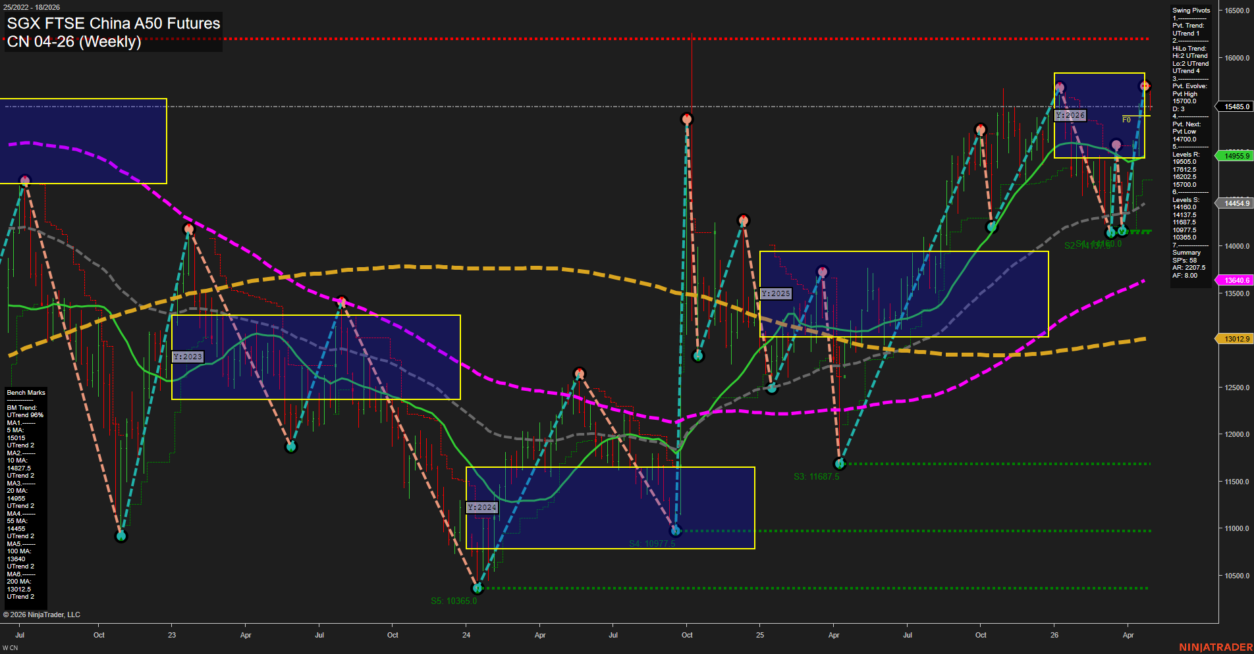
Task: Click the magenta 13640.6 price marker on the axis
Action: point(1236,280)
